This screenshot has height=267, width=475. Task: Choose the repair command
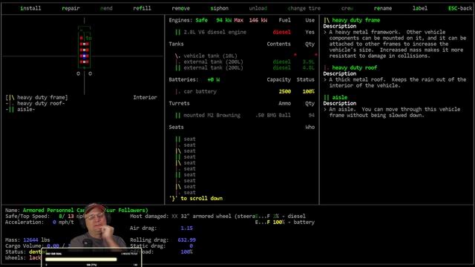pos(71,8)
